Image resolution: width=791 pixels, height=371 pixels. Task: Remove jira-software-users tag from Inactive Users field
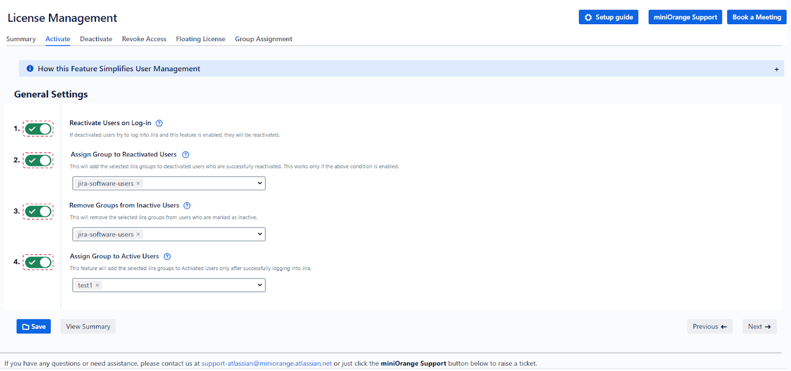click(138, 234)
